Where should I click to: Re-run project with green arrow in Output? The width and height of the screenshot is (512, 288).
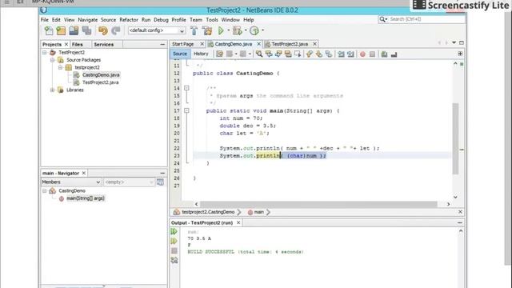[174, 231]
